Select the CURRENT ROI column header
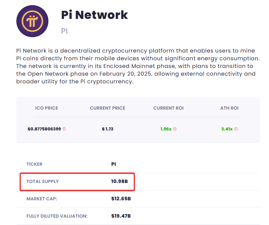The height and width of the screenshot is (225, 269). tap(168, 108)
